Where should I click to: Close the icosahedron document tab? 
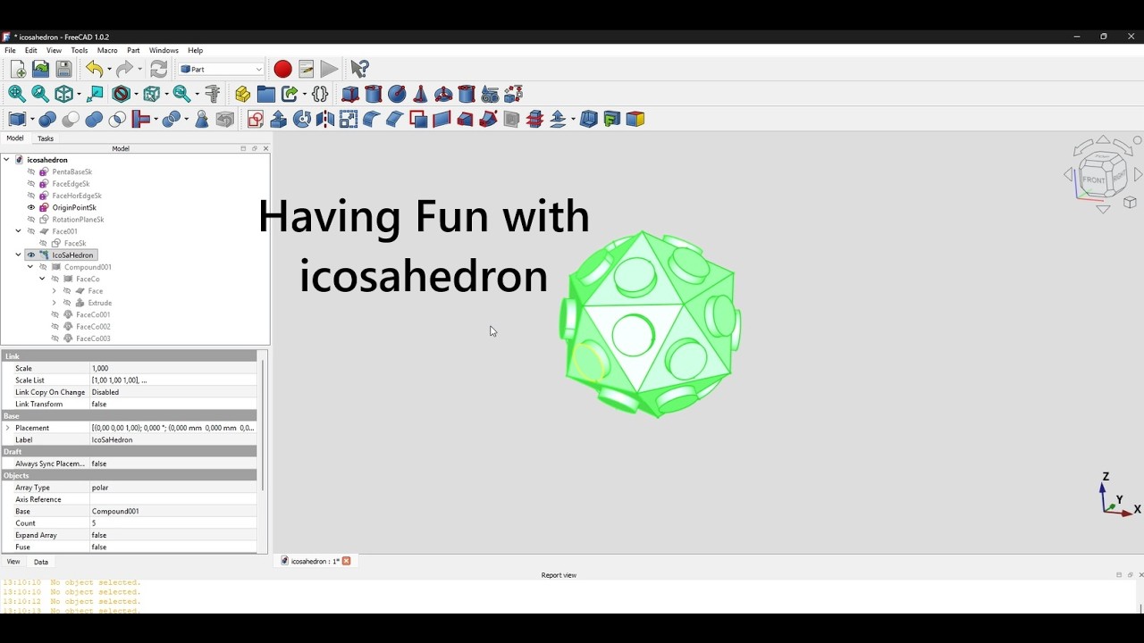click(x=347, y=561)
